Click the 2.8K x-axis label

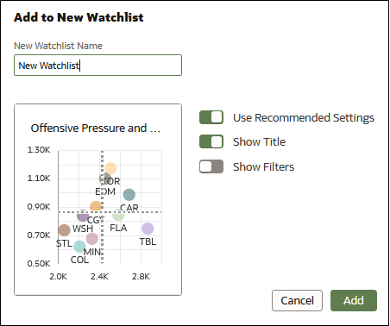[x=141, y=277]
